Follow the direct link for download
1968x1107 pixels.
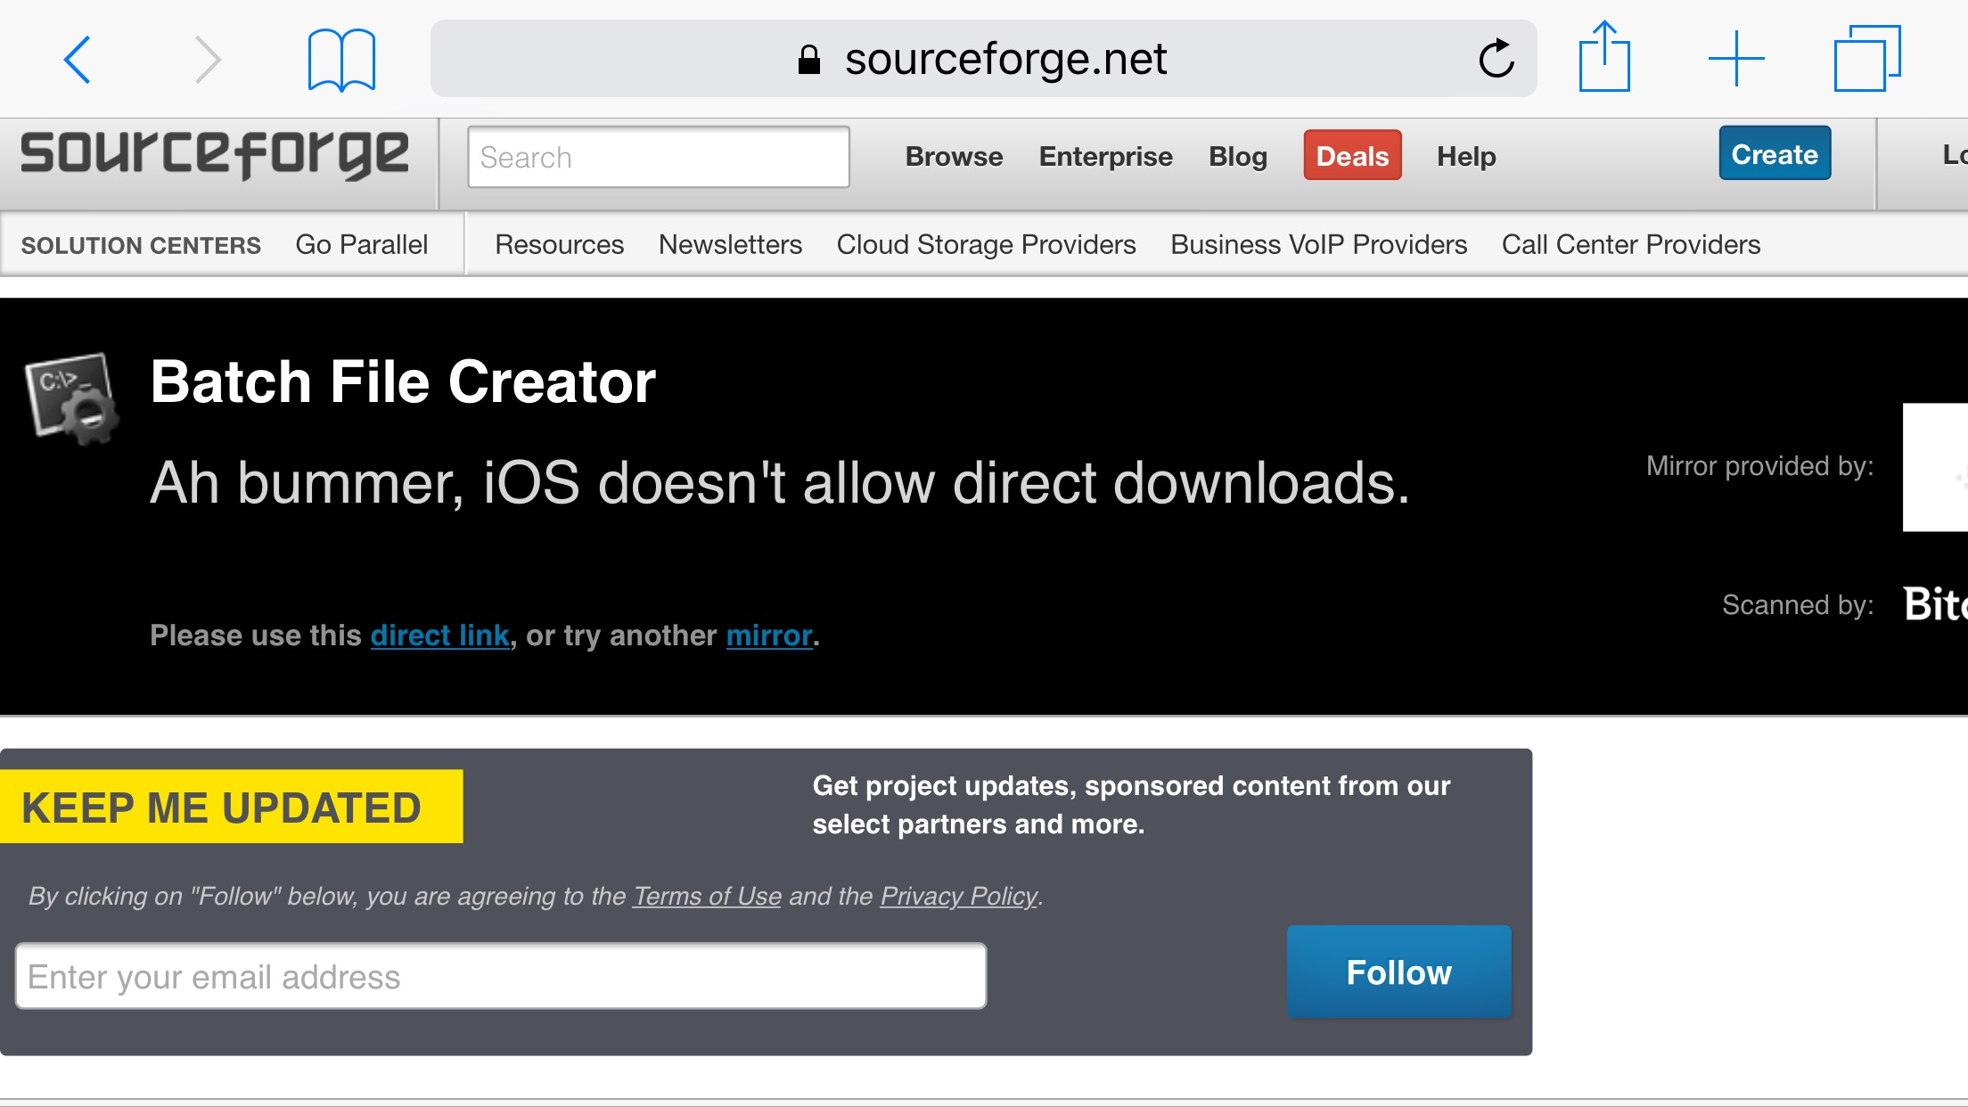(439, 635)
